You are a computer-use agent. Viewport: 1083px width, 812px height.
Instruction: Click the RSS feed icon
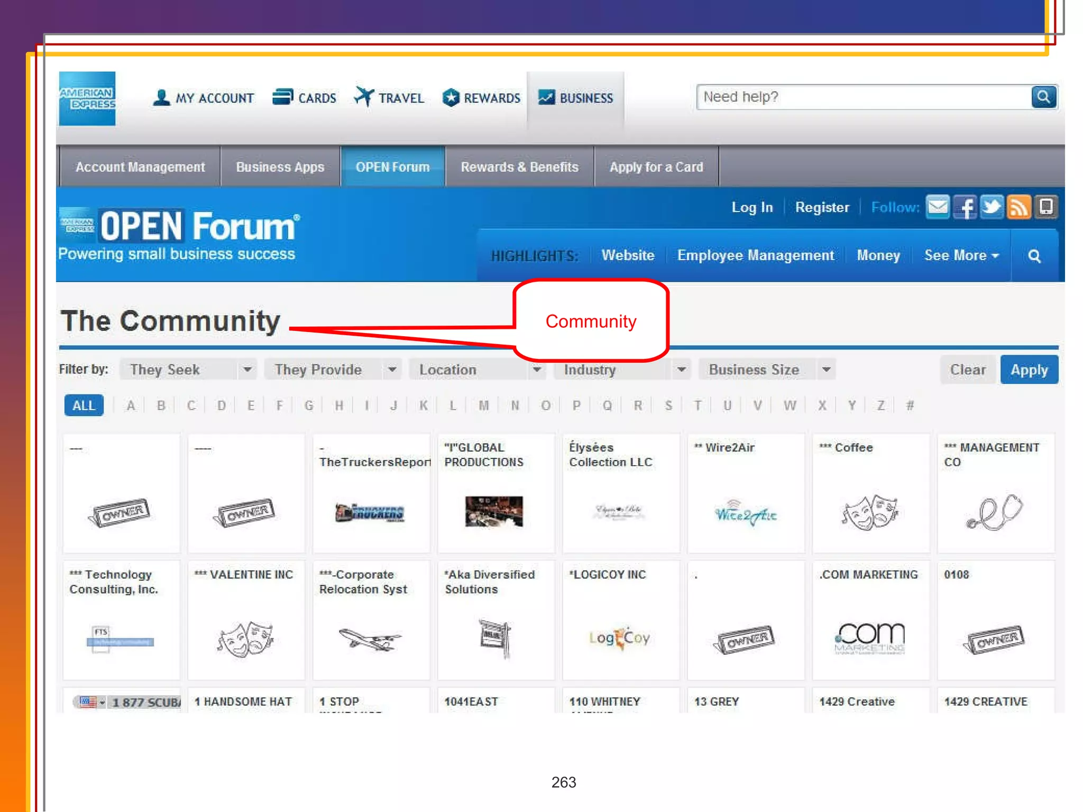coord(1018,207)
